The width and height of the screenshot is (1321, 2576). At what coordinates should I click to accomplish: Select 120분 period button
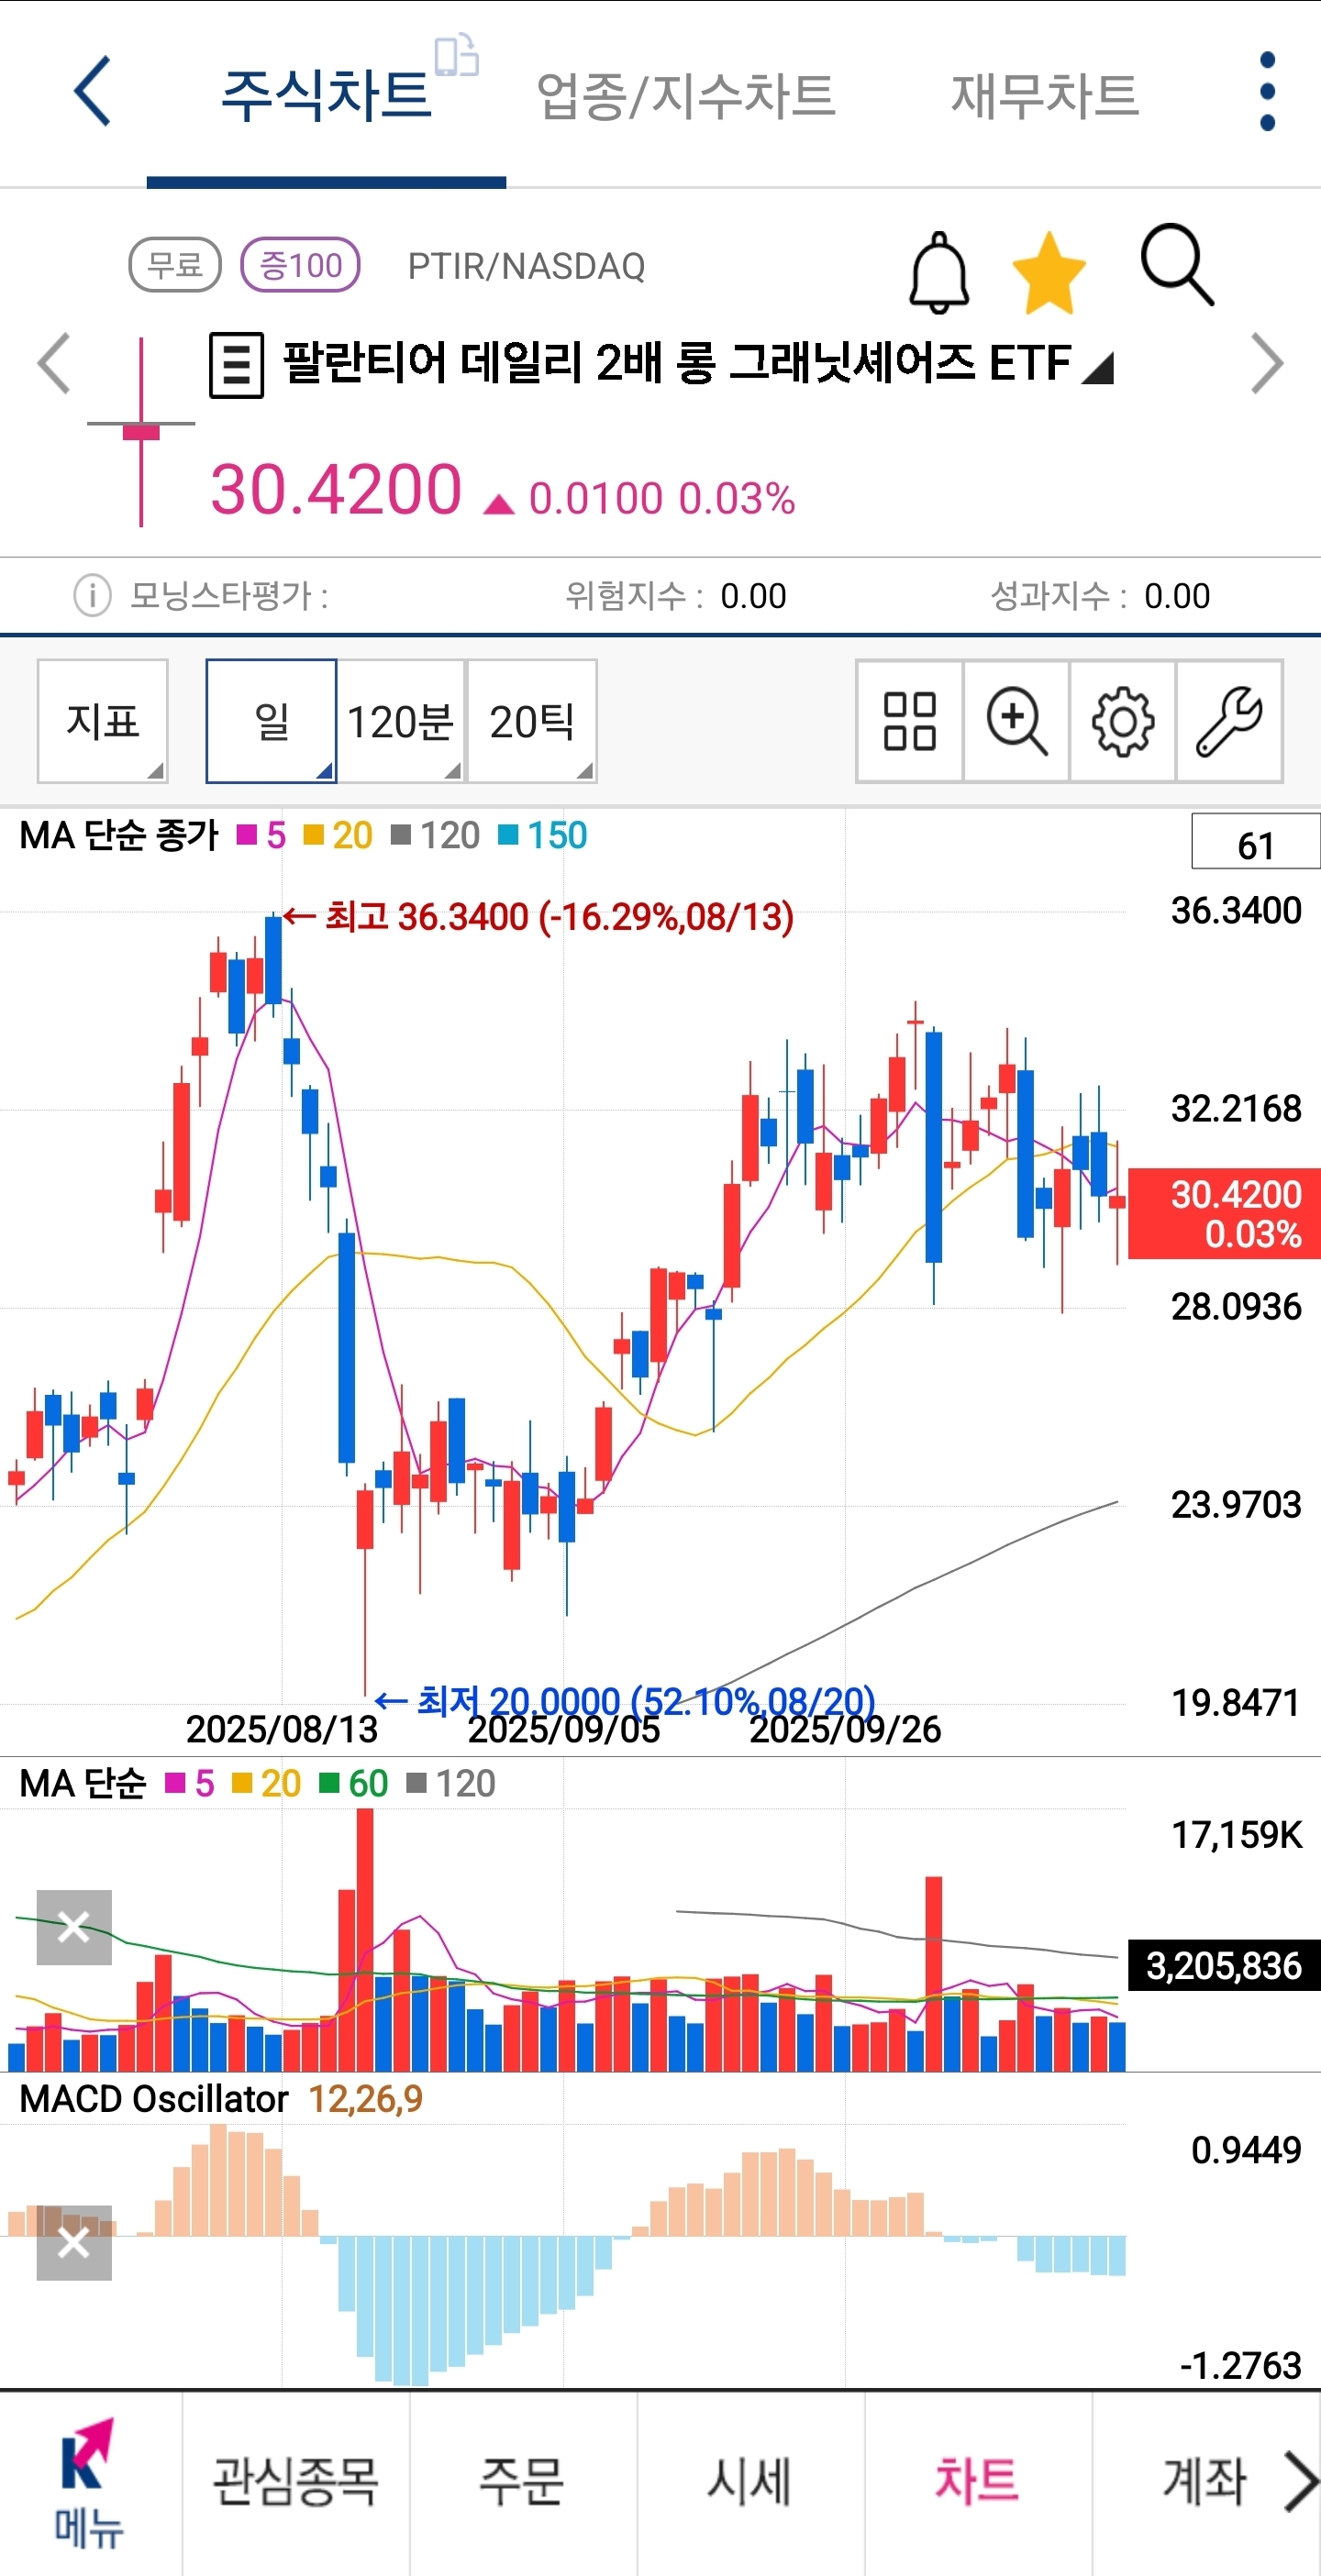[x=401, y=721]
